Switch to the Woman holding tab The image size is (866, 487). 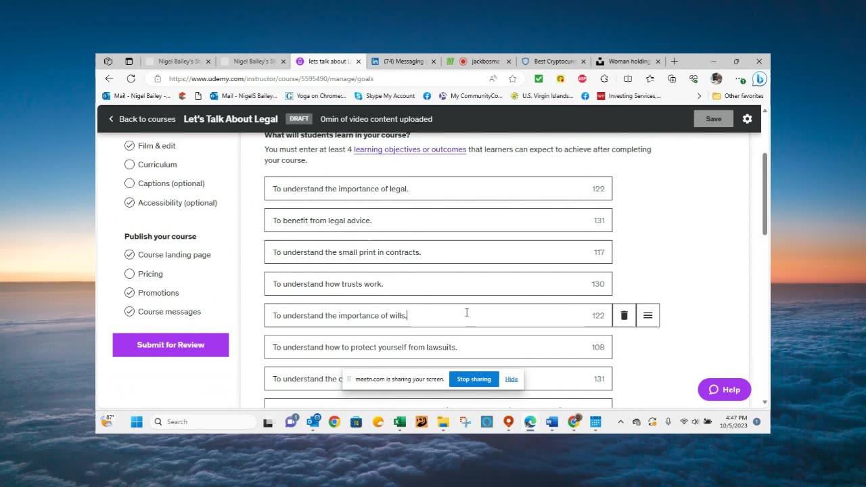[628, 61]
